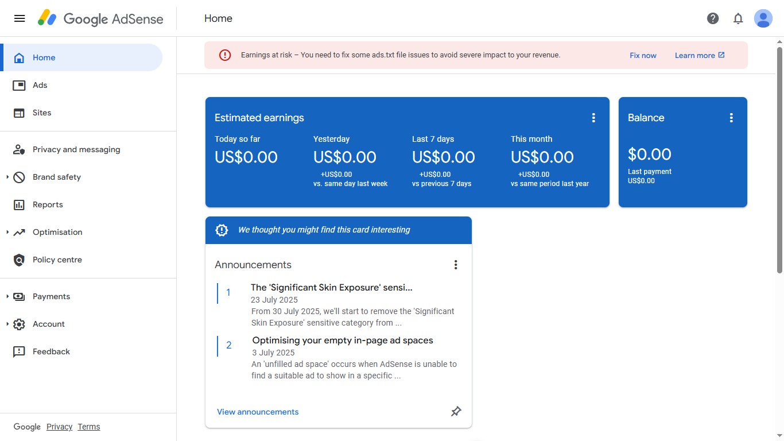The image size is (784, 441).
Task: Click the Google AdSense logo
Action: pos(100,18)
